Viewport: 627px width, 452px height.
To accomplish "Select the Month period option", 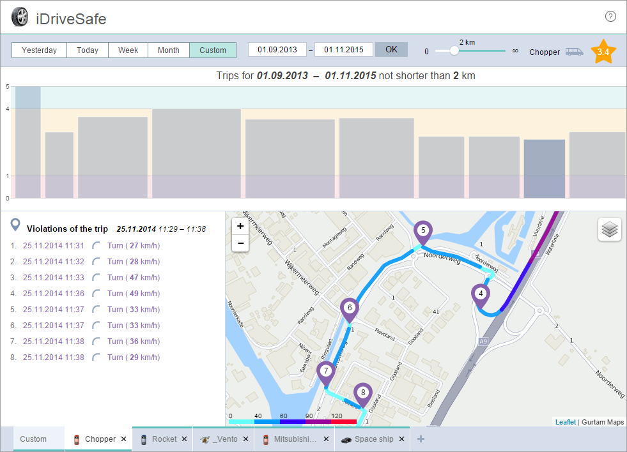I will click(169, 50).
